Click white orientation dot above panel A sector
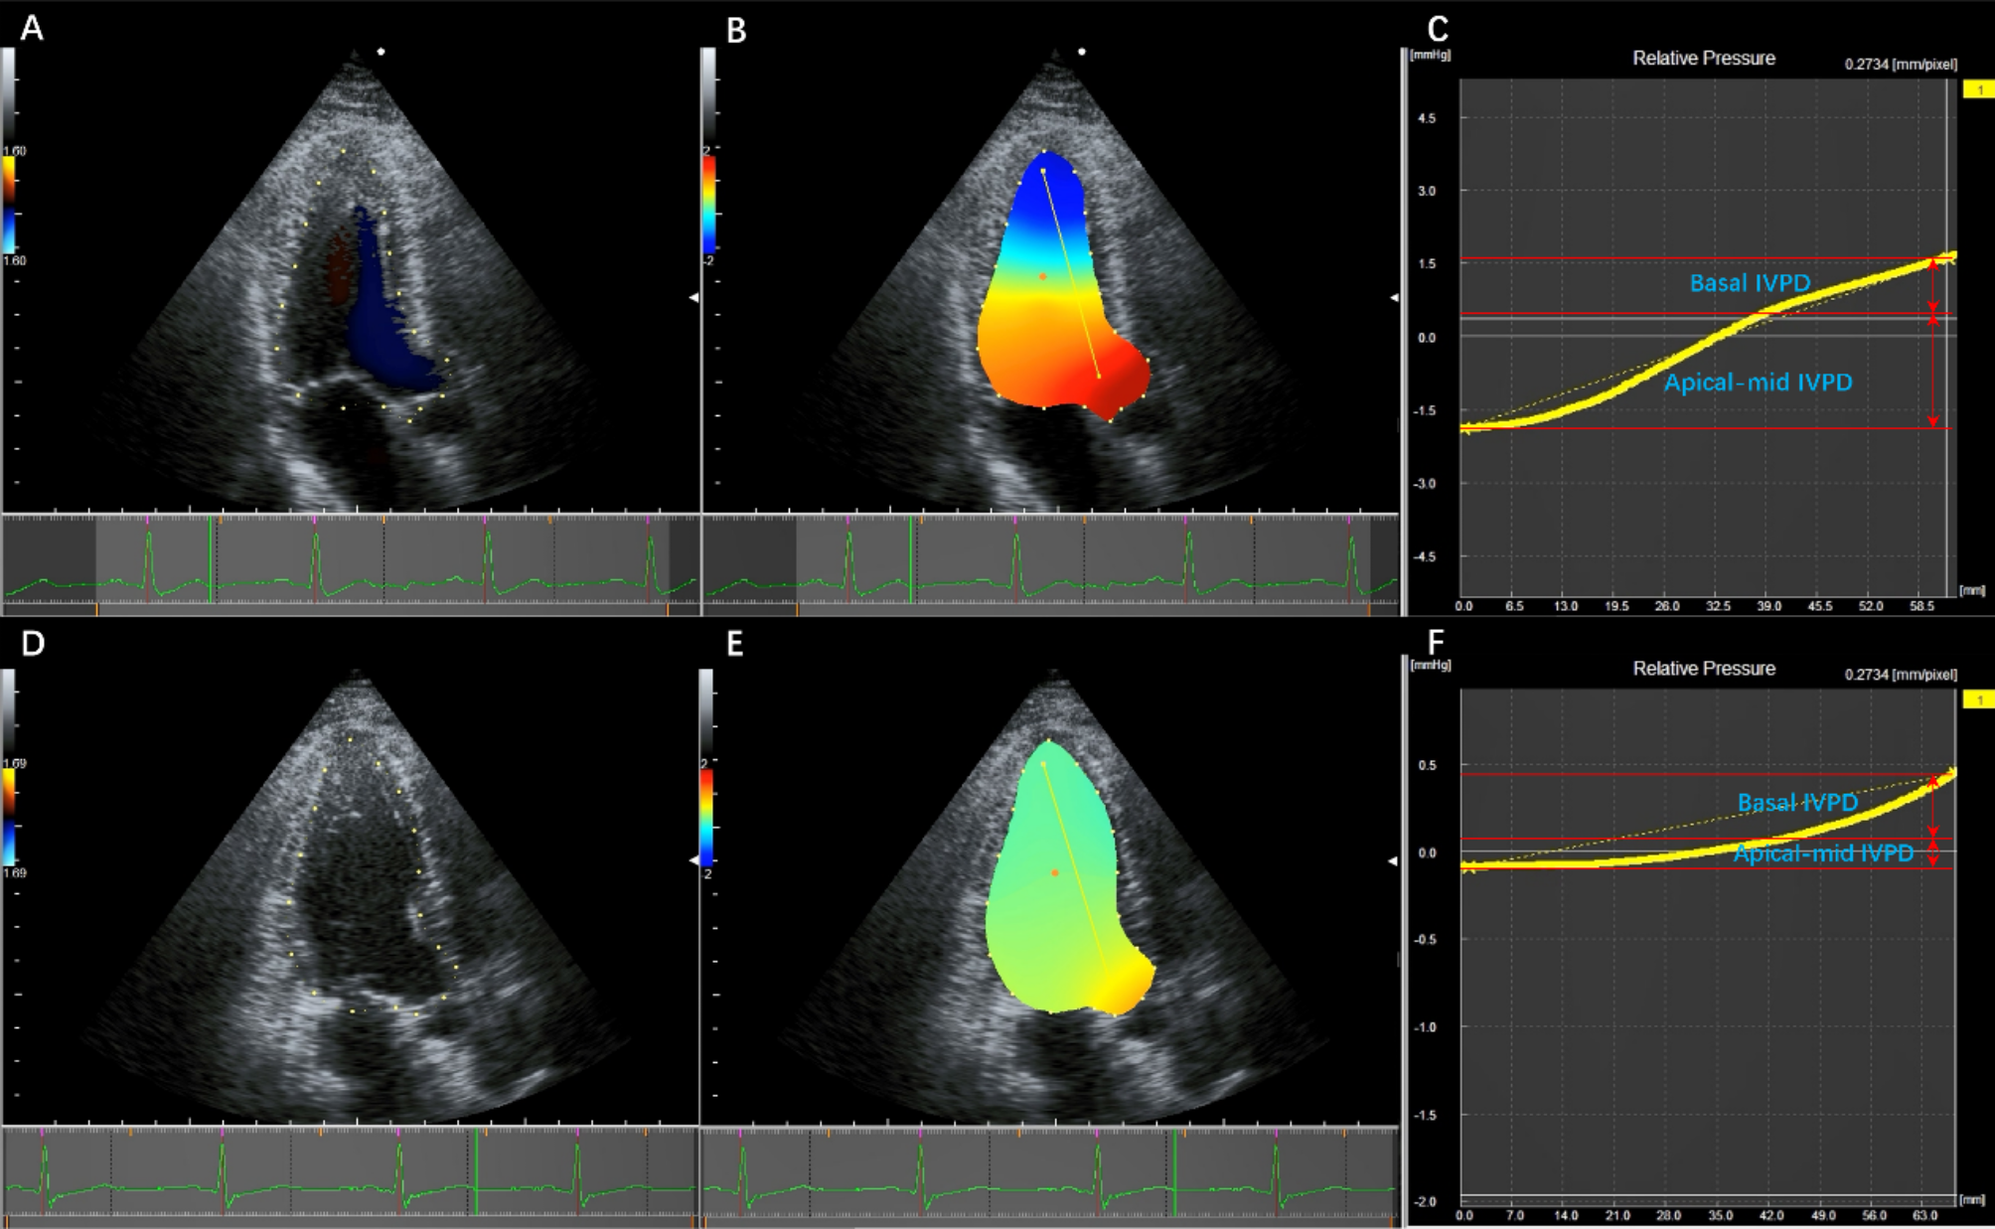The image size is (1995, 1229). click(x=382, y=52)
